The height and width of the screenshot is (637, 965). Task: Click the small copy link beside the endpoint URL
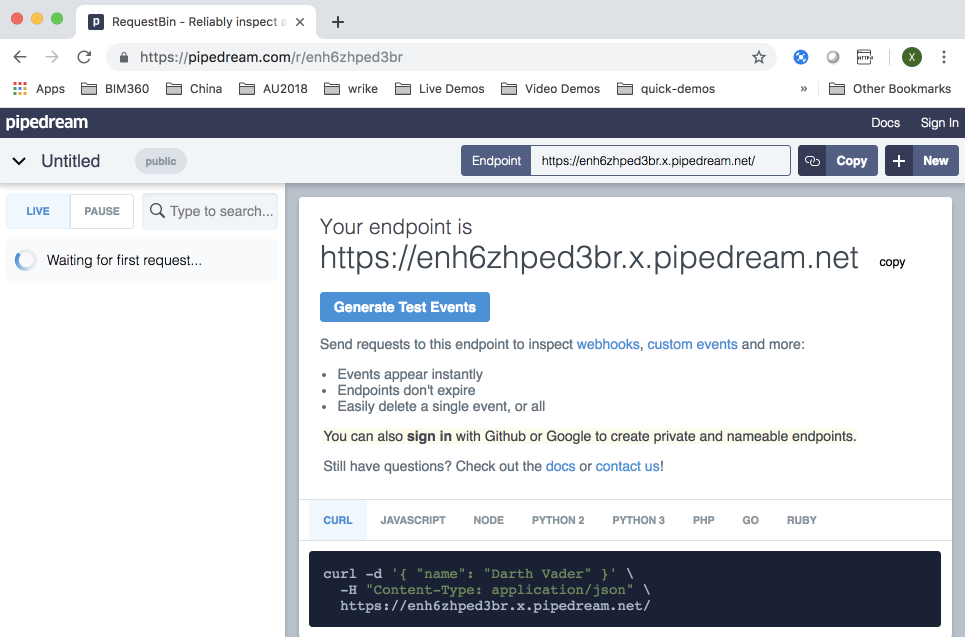click(892, 262)
